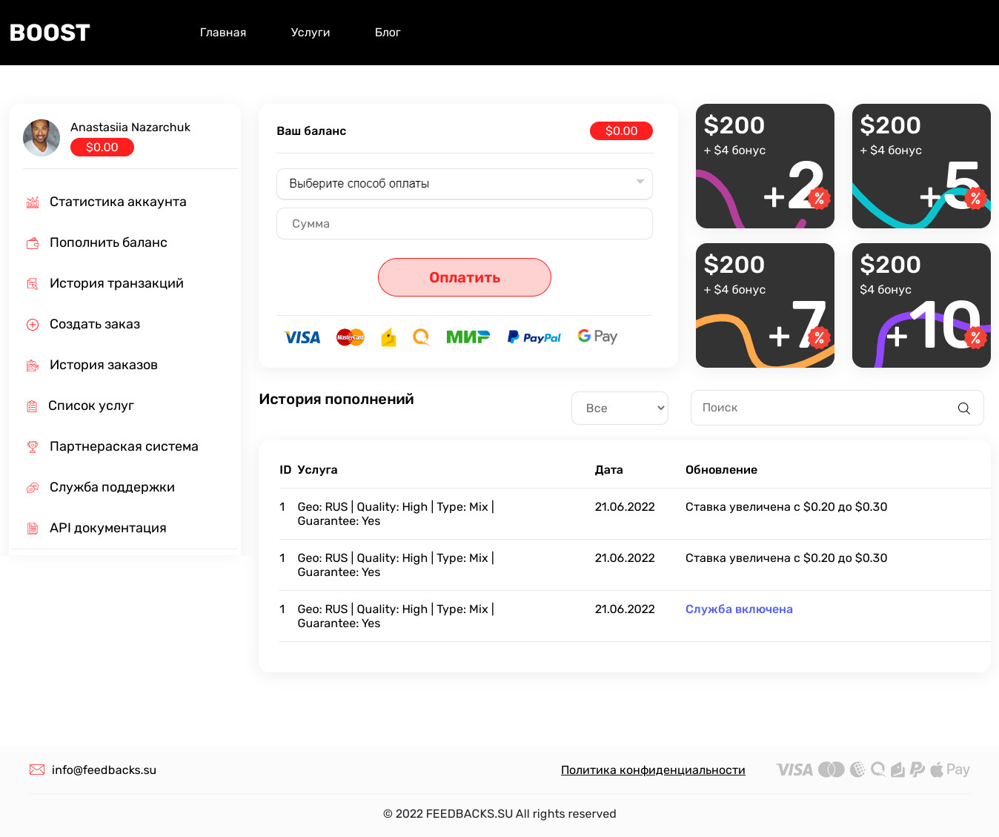Open the Выберите способ оплаты dropdown

[x=465, y=184]
